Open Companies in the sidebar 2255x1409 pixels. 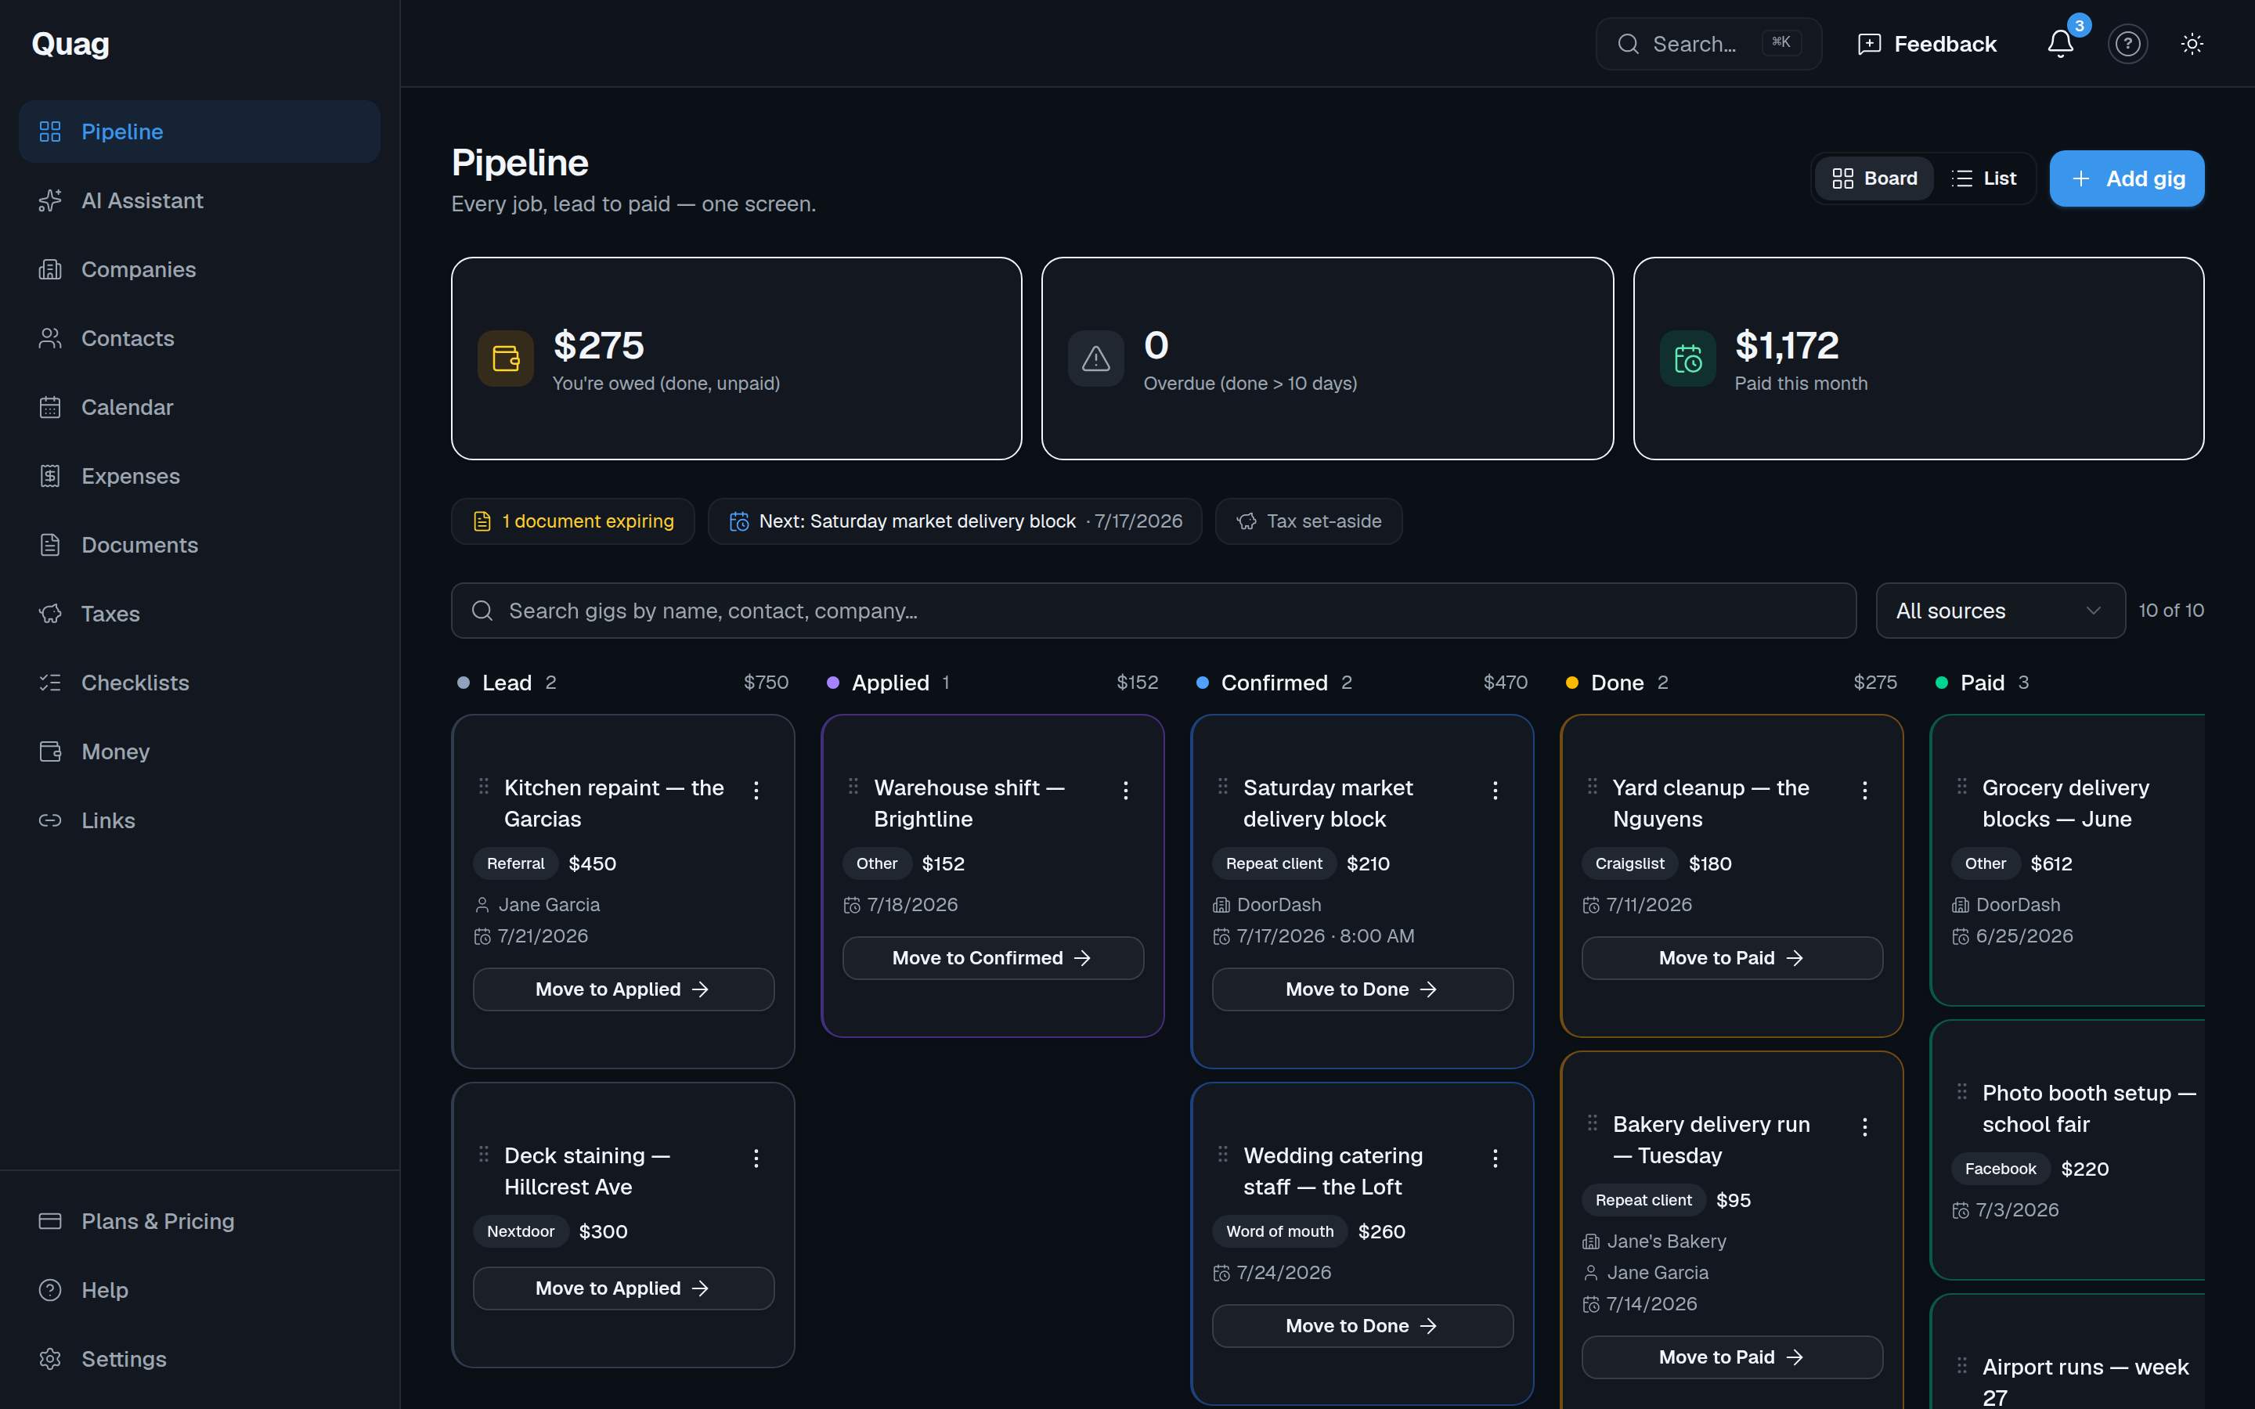pyautogui.click(x=200, y=269)
